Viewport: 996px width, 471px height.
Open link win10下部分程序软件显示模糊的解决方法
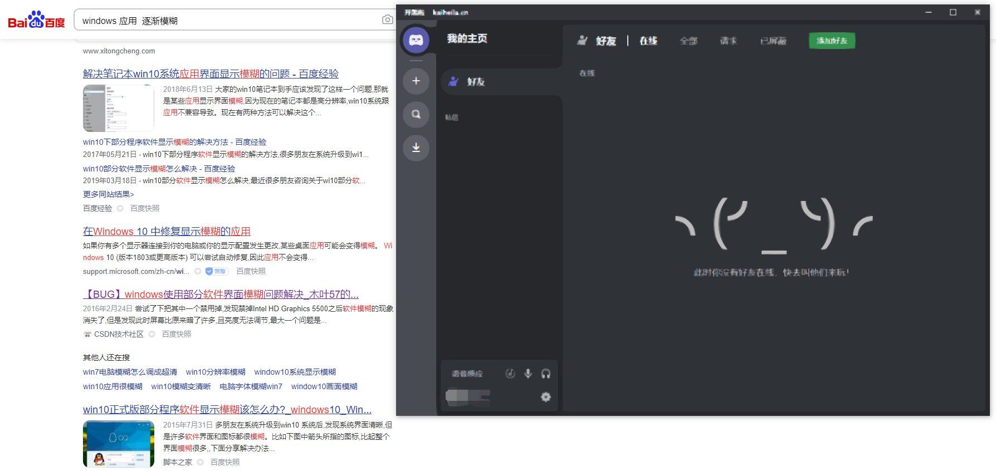click(x=174, y=142)
